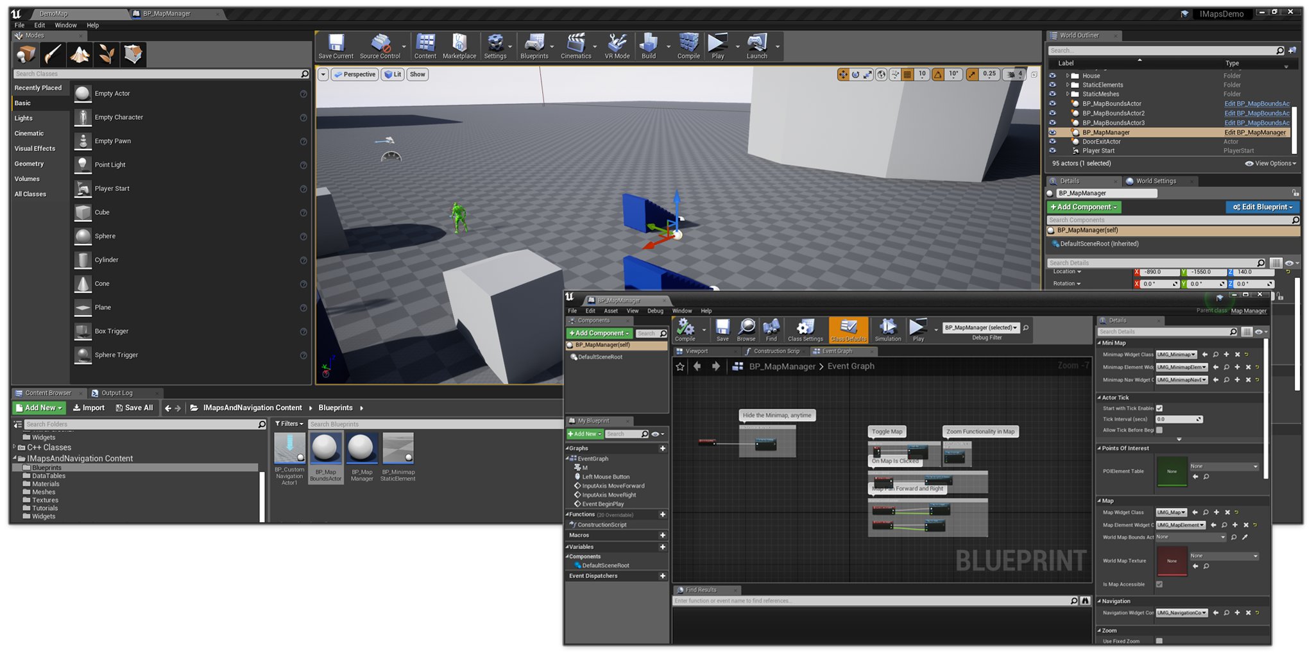
Task: Select Place mode icon in Modes panel
Action: coord(26,55)
